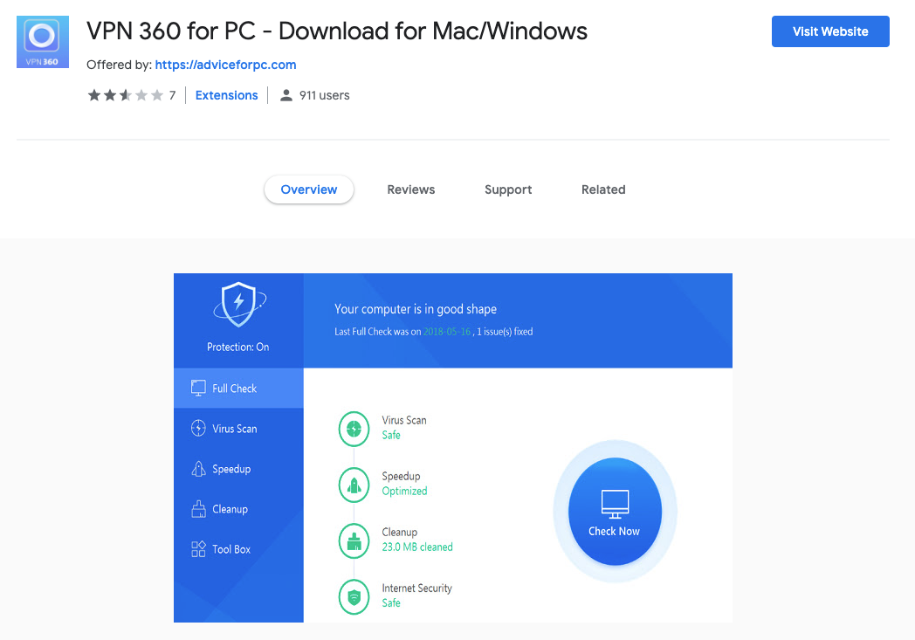Open the Tool Box panel
915x640 pixels.
[x=200, y=548]
